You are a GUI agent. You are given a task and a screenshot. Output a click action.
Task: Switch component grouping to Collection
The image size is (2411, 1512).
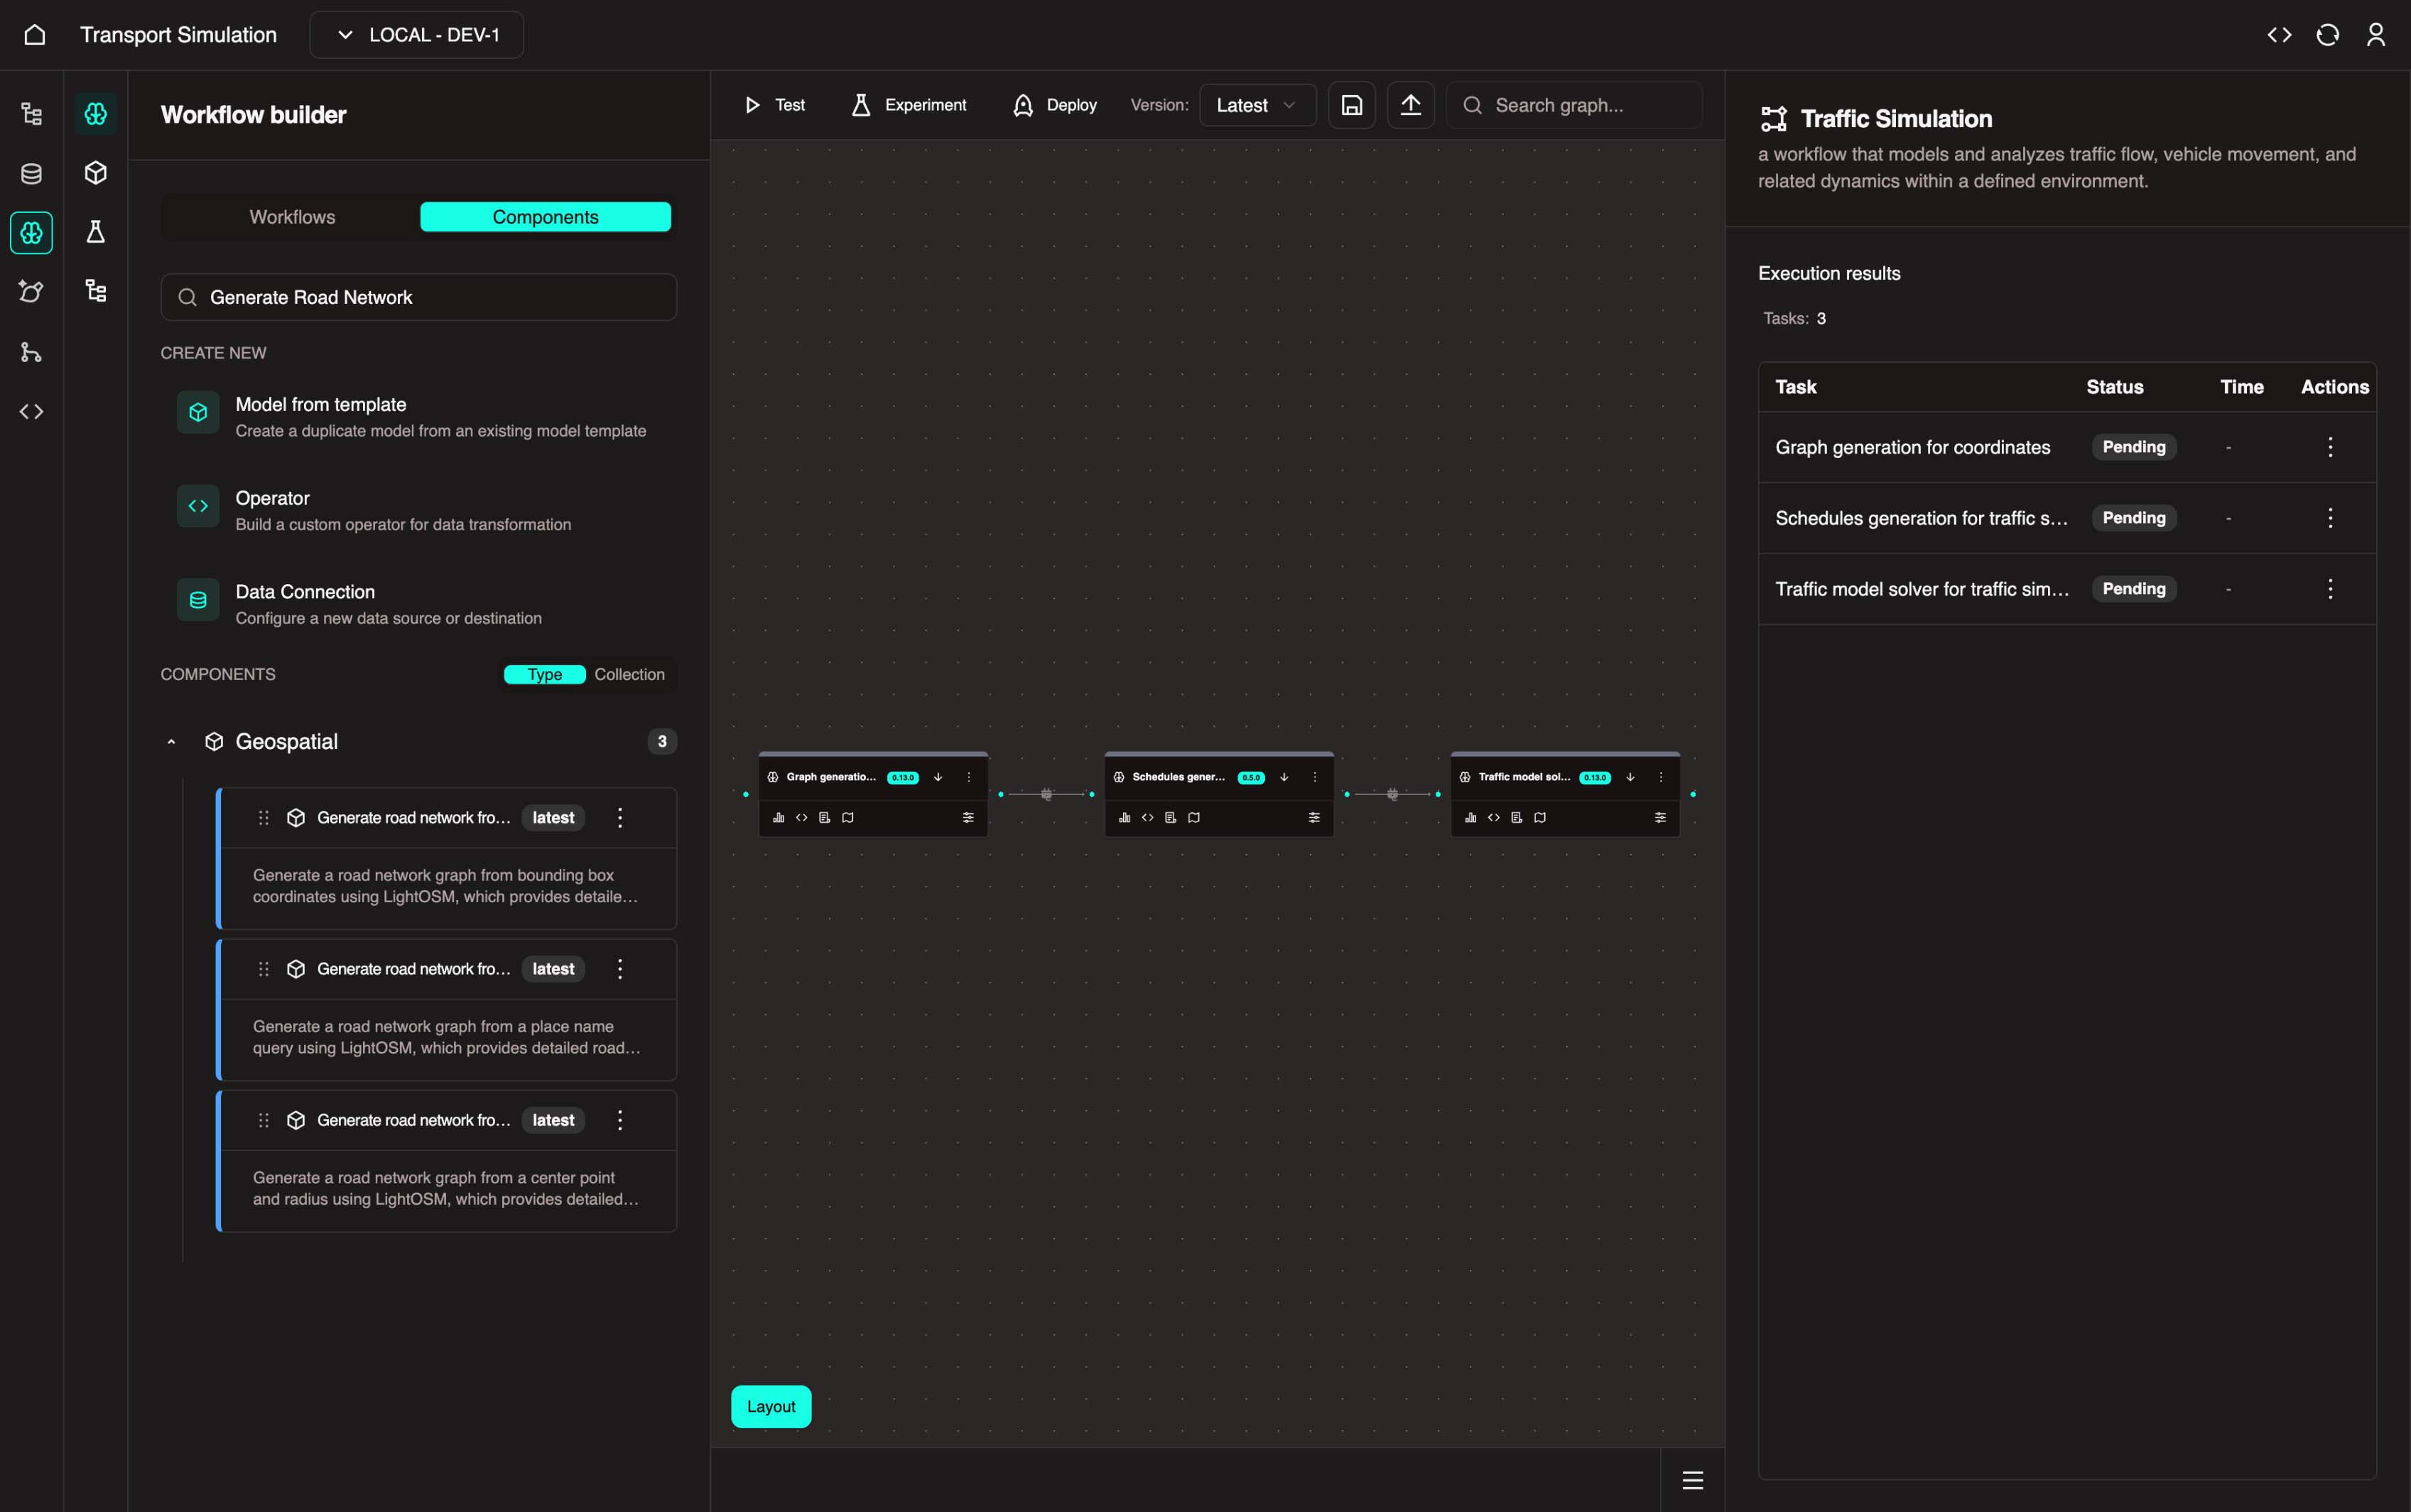tap(629, 674)
